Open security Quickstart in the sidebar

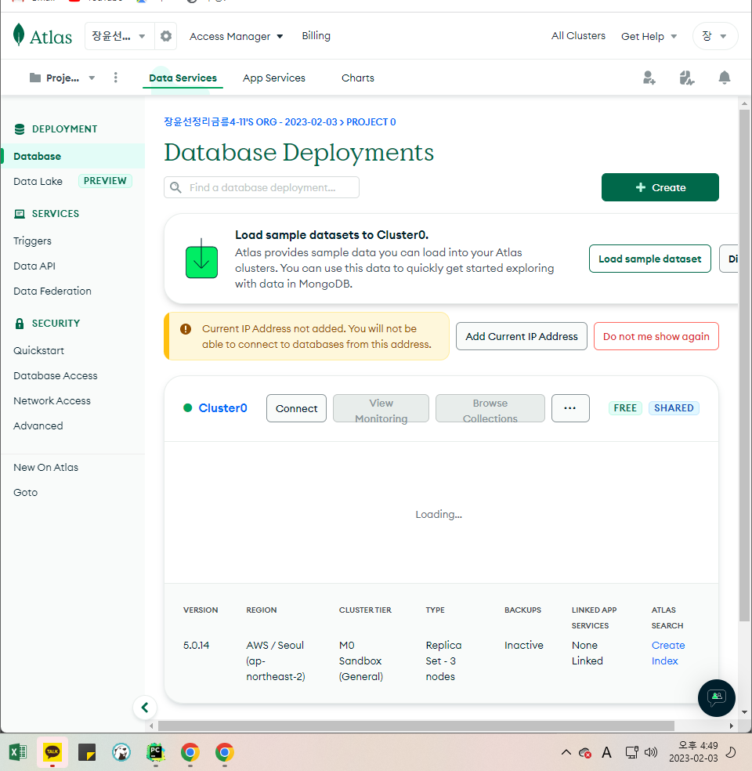(x=39, y=350)
